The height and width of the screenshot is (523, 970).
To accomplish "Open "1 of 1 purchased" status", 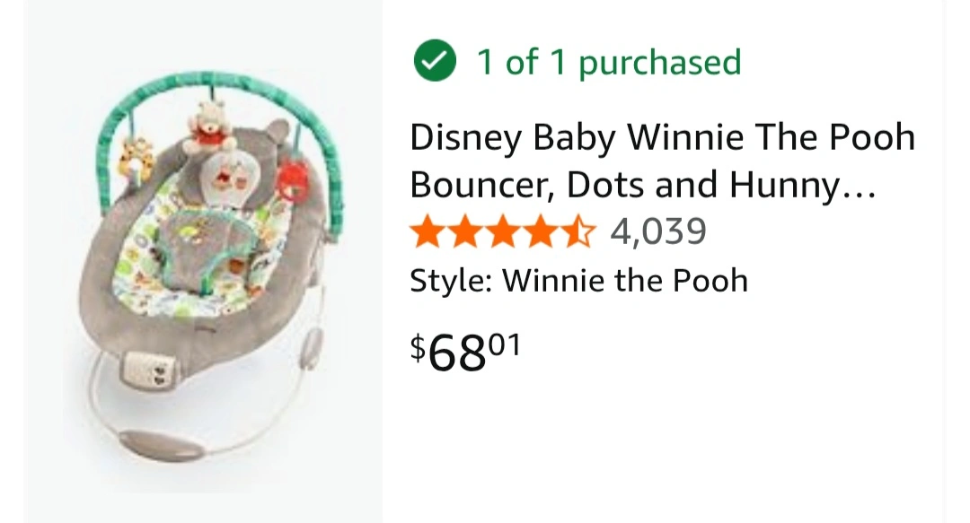I will pyautogui.click(x=608, y=63).
